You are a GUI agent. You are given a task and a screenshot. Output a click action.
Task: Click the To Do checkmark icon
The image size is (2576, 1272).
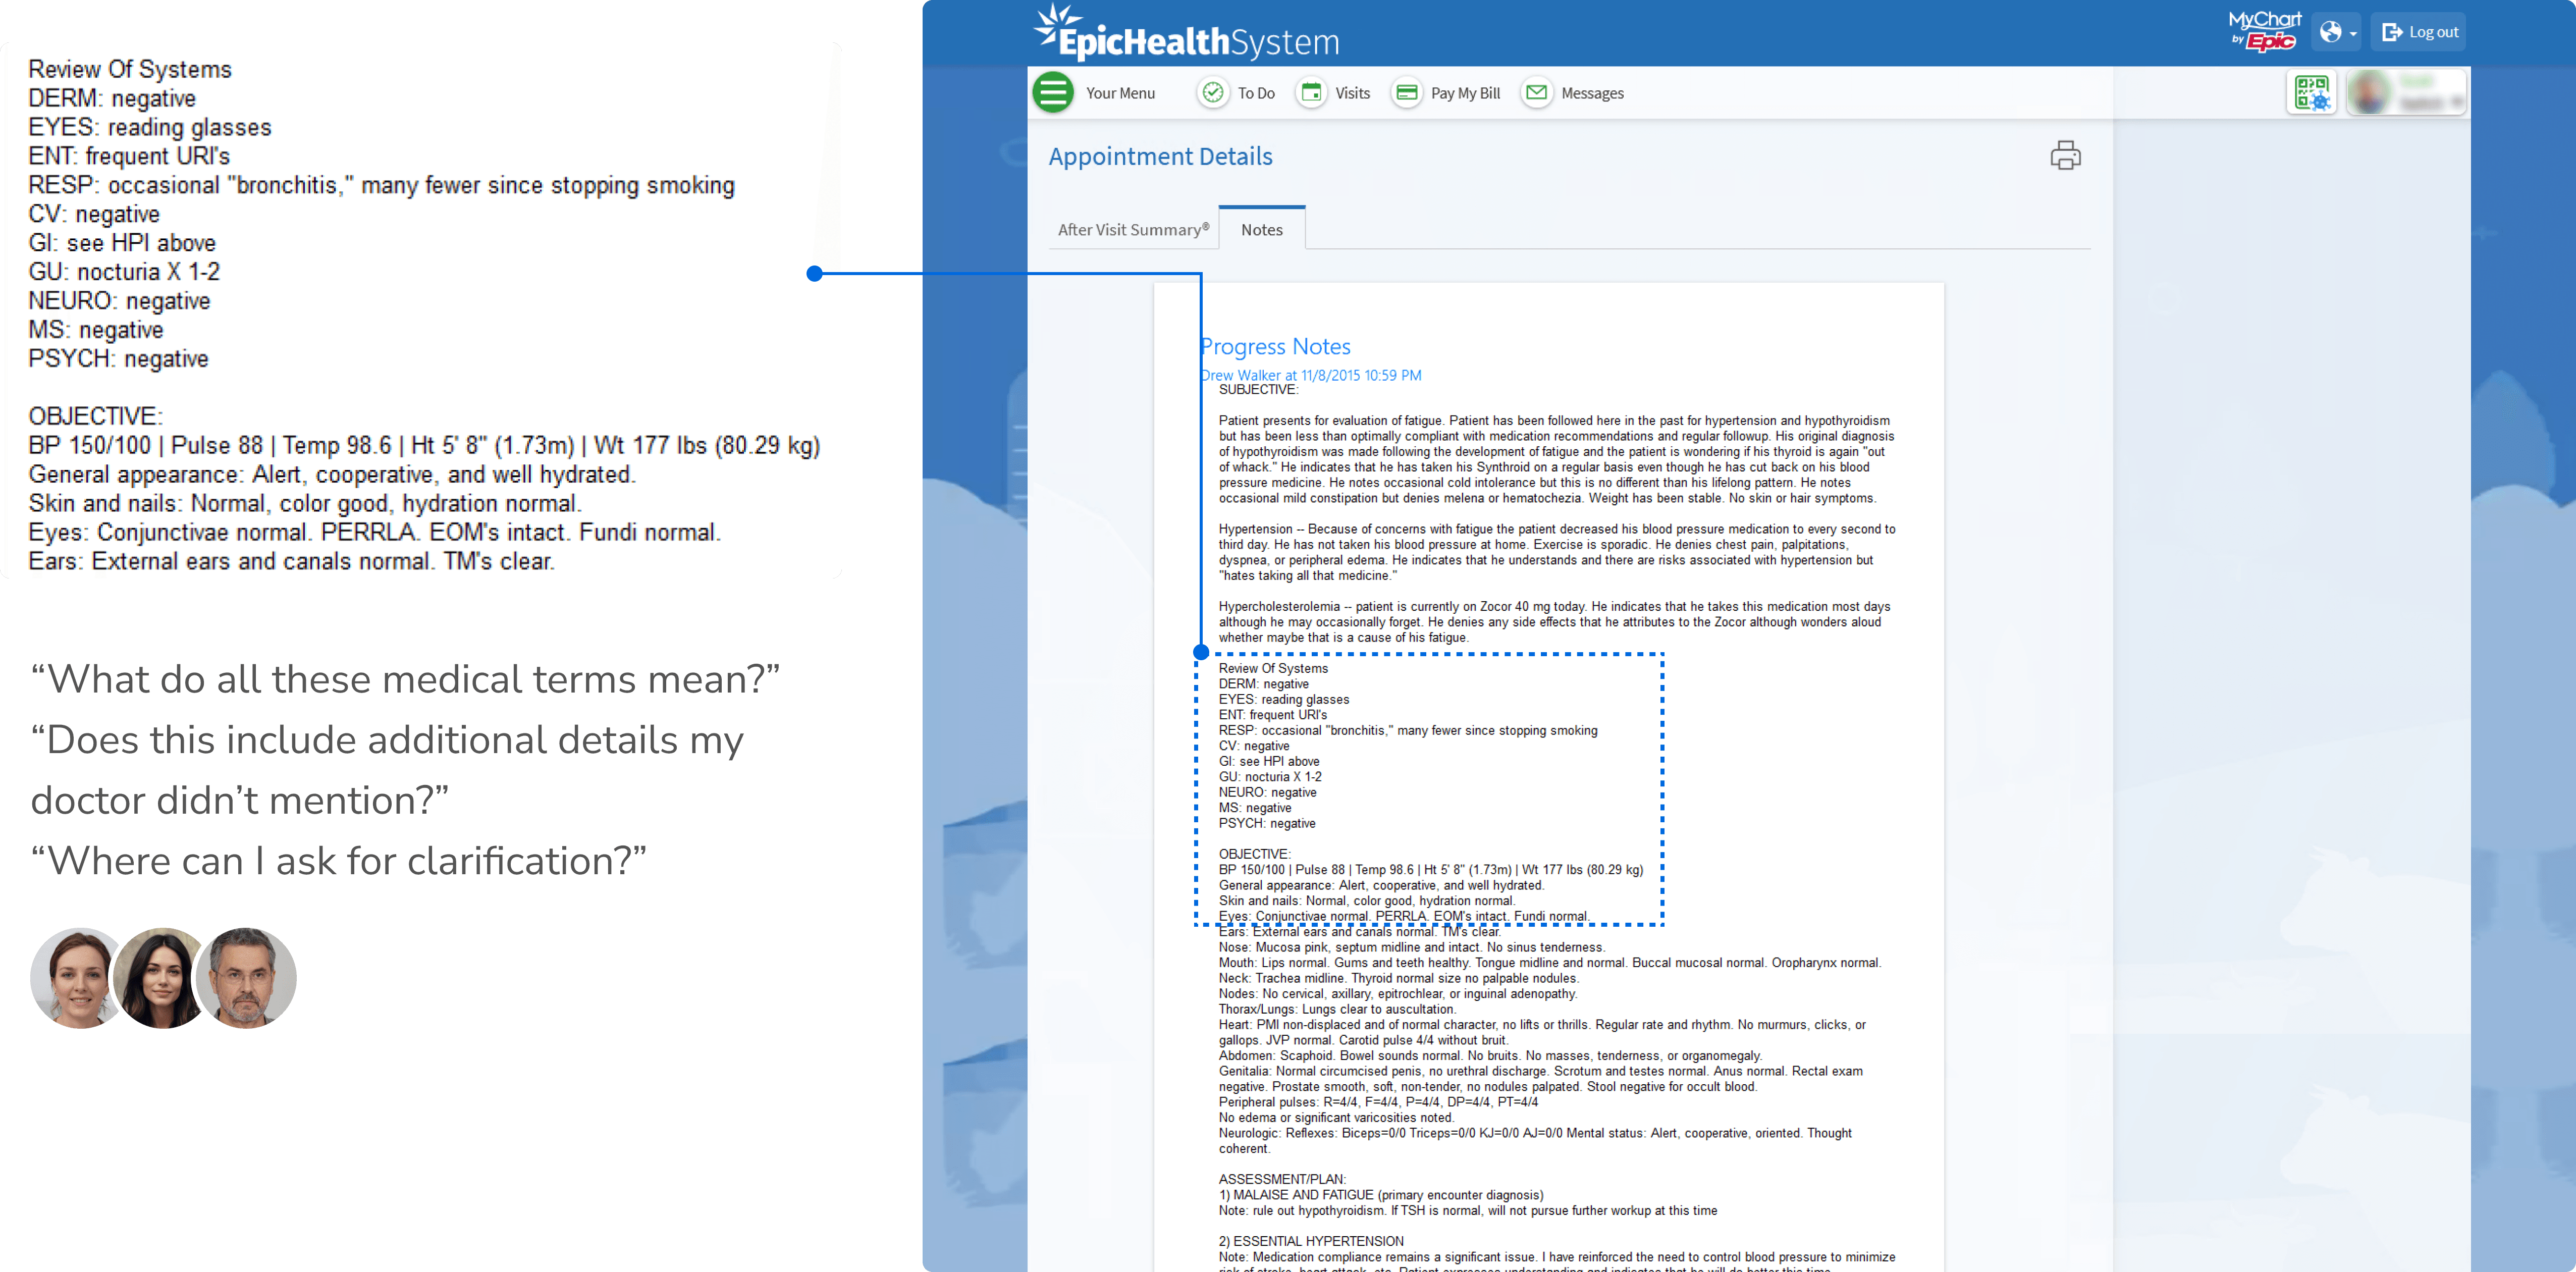click(x=1212, y=93)
